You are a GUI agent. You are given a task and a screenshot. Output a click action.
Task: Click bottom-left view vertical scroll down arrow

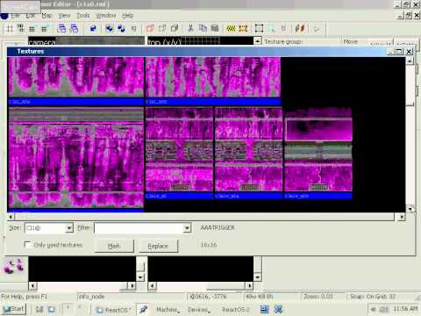(x=140, y=277)
